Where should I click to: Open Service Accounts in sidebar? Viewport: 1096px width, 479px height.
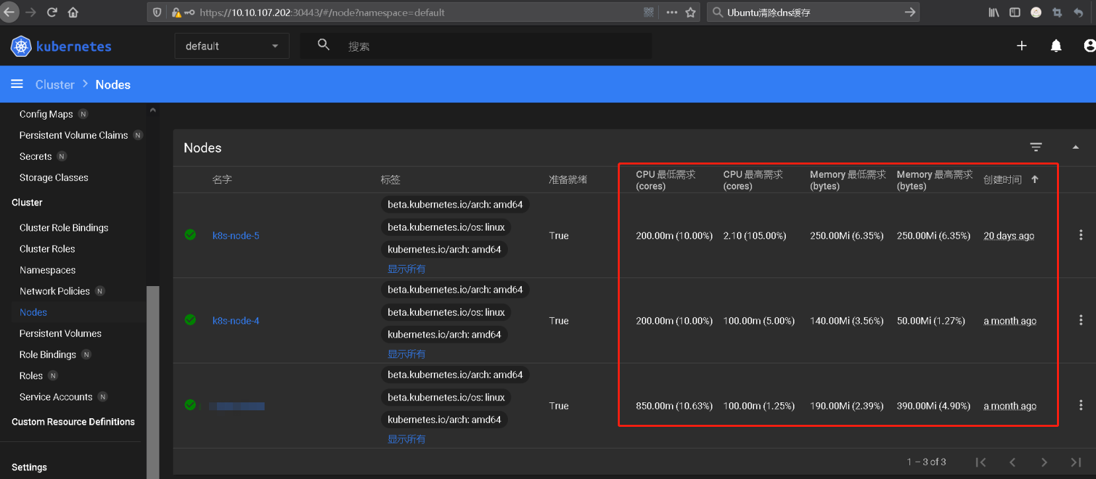point(56,396)
